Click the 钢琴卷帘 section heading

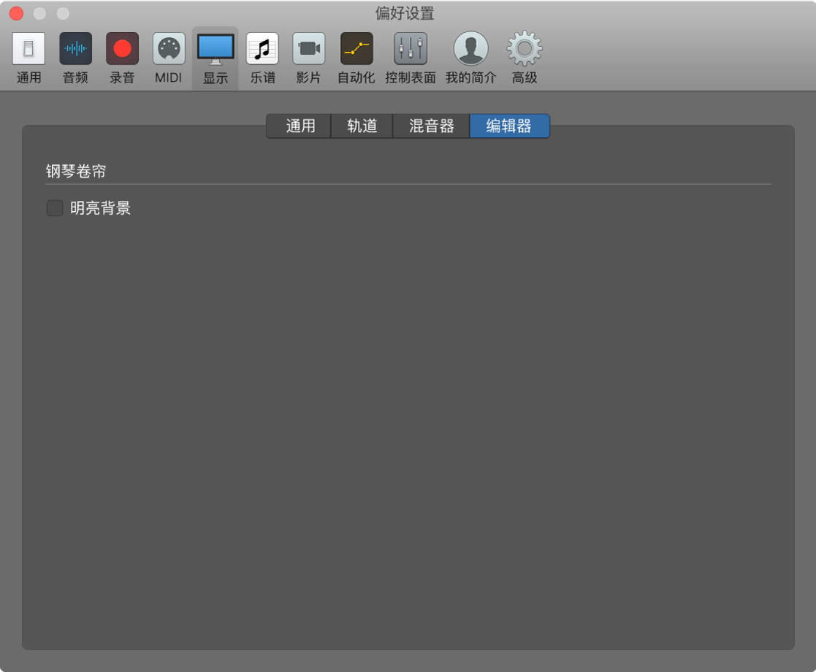tap(76, 171)
